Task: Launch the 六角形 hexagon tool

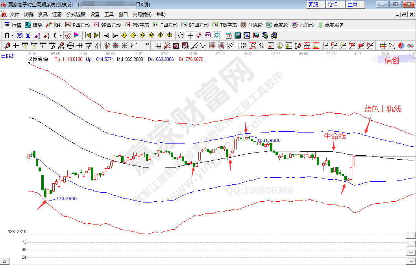Action: tap(302, 25)
